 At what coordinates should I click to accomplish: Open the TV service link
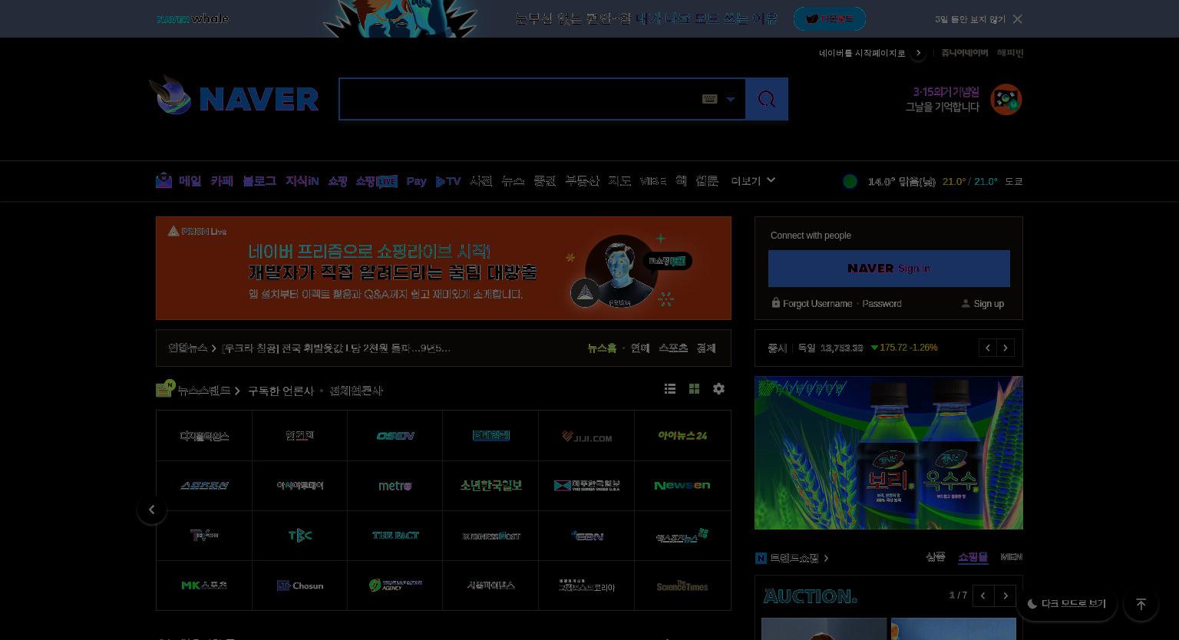pos(448,181)
